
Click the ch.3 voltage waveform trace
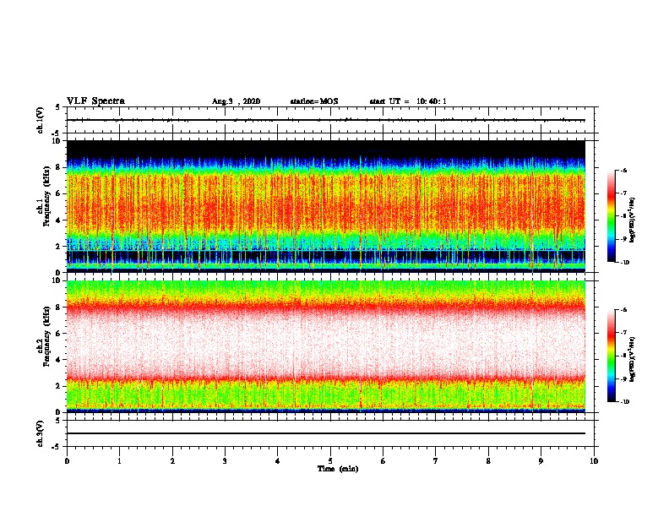pyautogui.click(x=326, y=433)
